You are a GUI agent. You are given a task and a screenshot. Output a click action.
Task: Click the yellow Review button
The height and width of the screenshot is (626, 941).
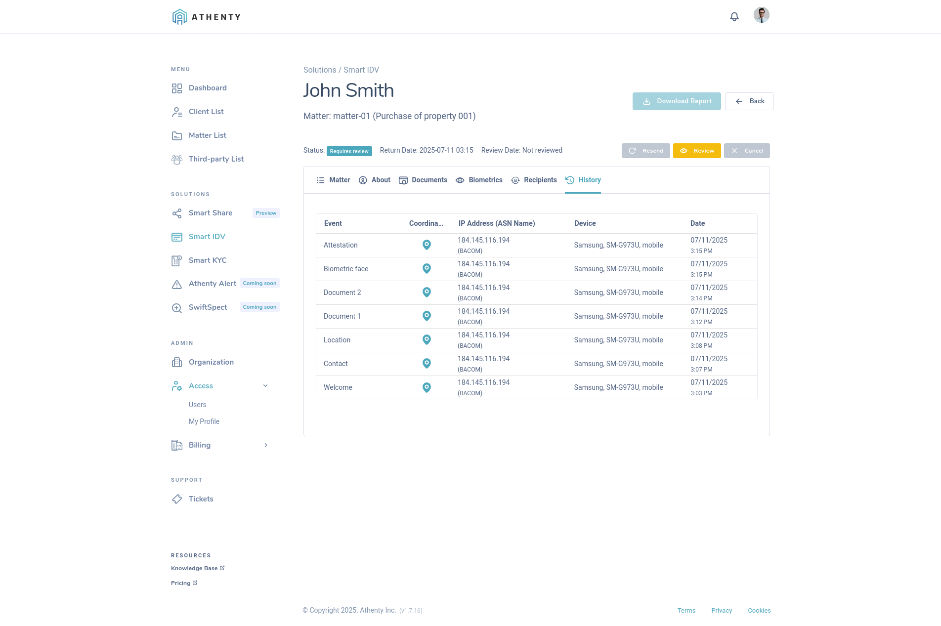[x=697, y=151]
